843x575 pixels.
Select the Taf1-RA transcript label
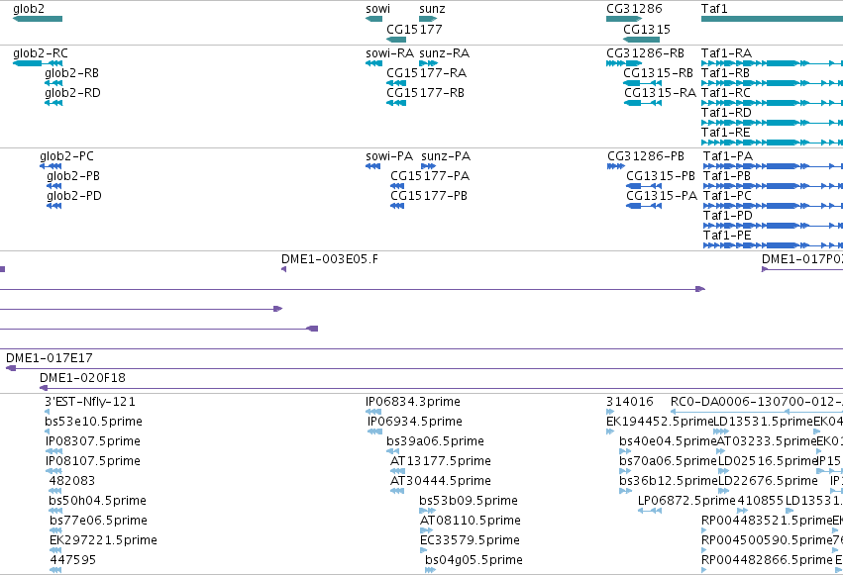(726, 53)
